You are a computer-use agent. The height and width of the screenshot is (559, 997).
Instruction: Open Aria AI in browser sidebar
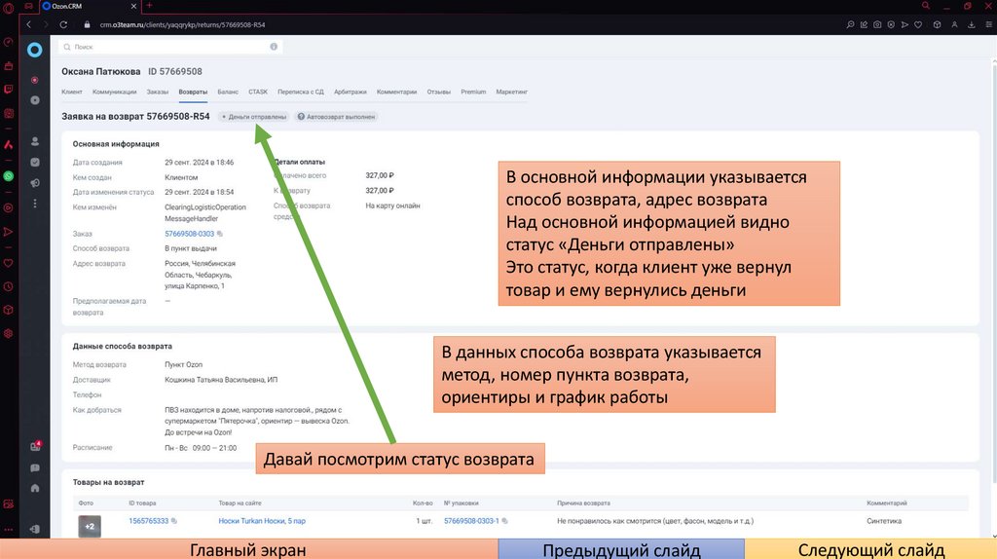click(8, 144)
